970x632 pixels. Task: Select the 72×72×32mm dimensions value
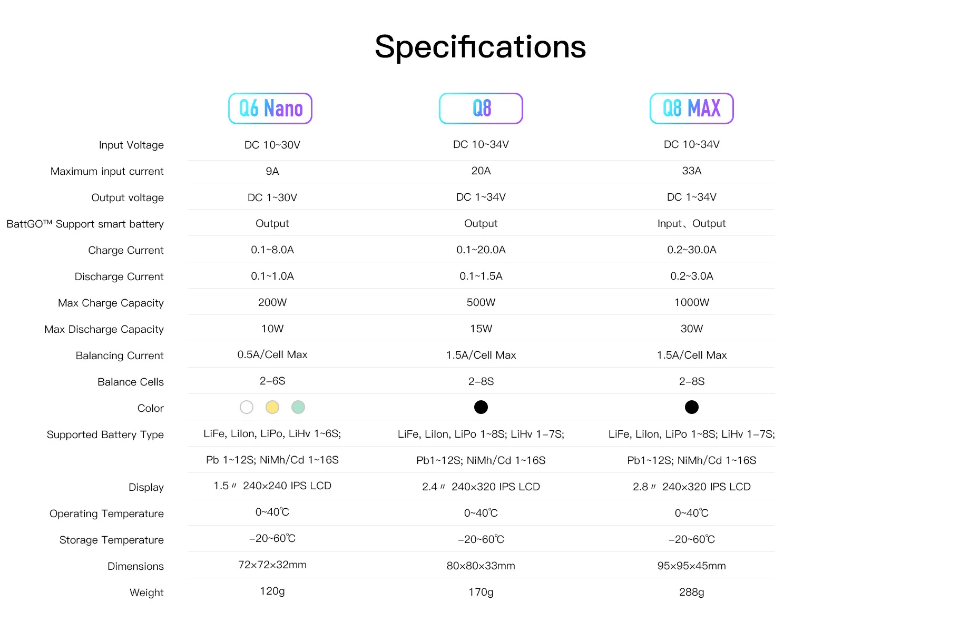pyautogui.click(x=272, y=565)
